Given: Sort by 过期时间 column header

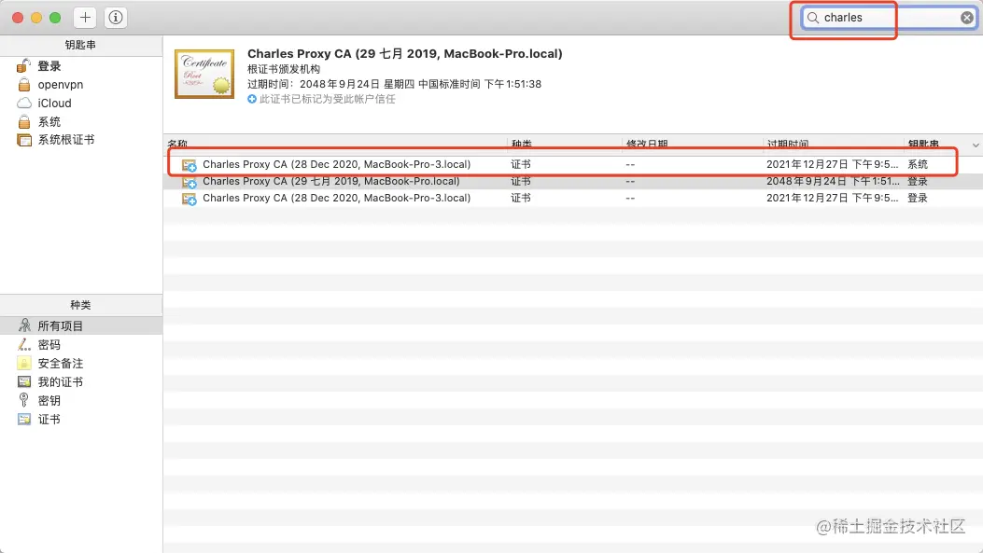Looking at the screenshot, I should point(833,144).
